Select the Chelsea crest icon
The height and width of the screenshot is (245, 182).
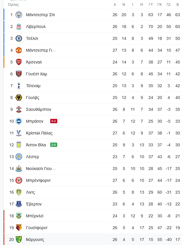[x=19, y=38]
